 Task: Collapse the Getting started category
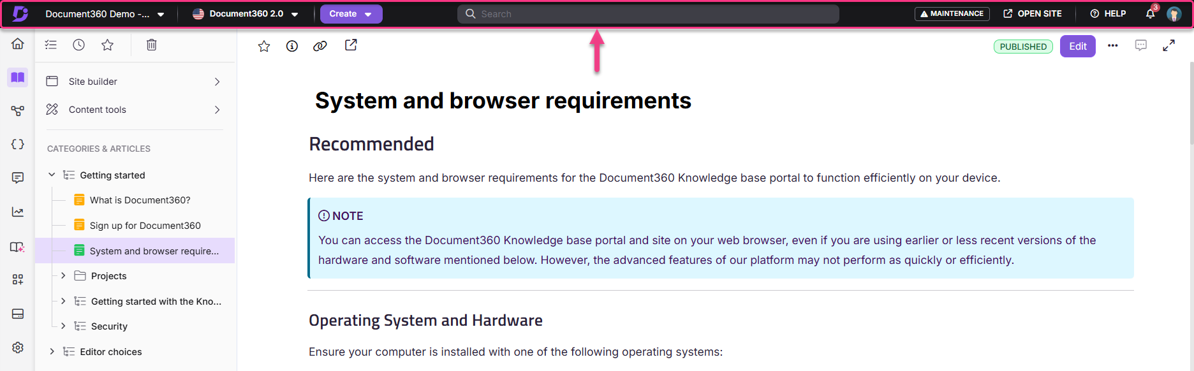point(52,175)
